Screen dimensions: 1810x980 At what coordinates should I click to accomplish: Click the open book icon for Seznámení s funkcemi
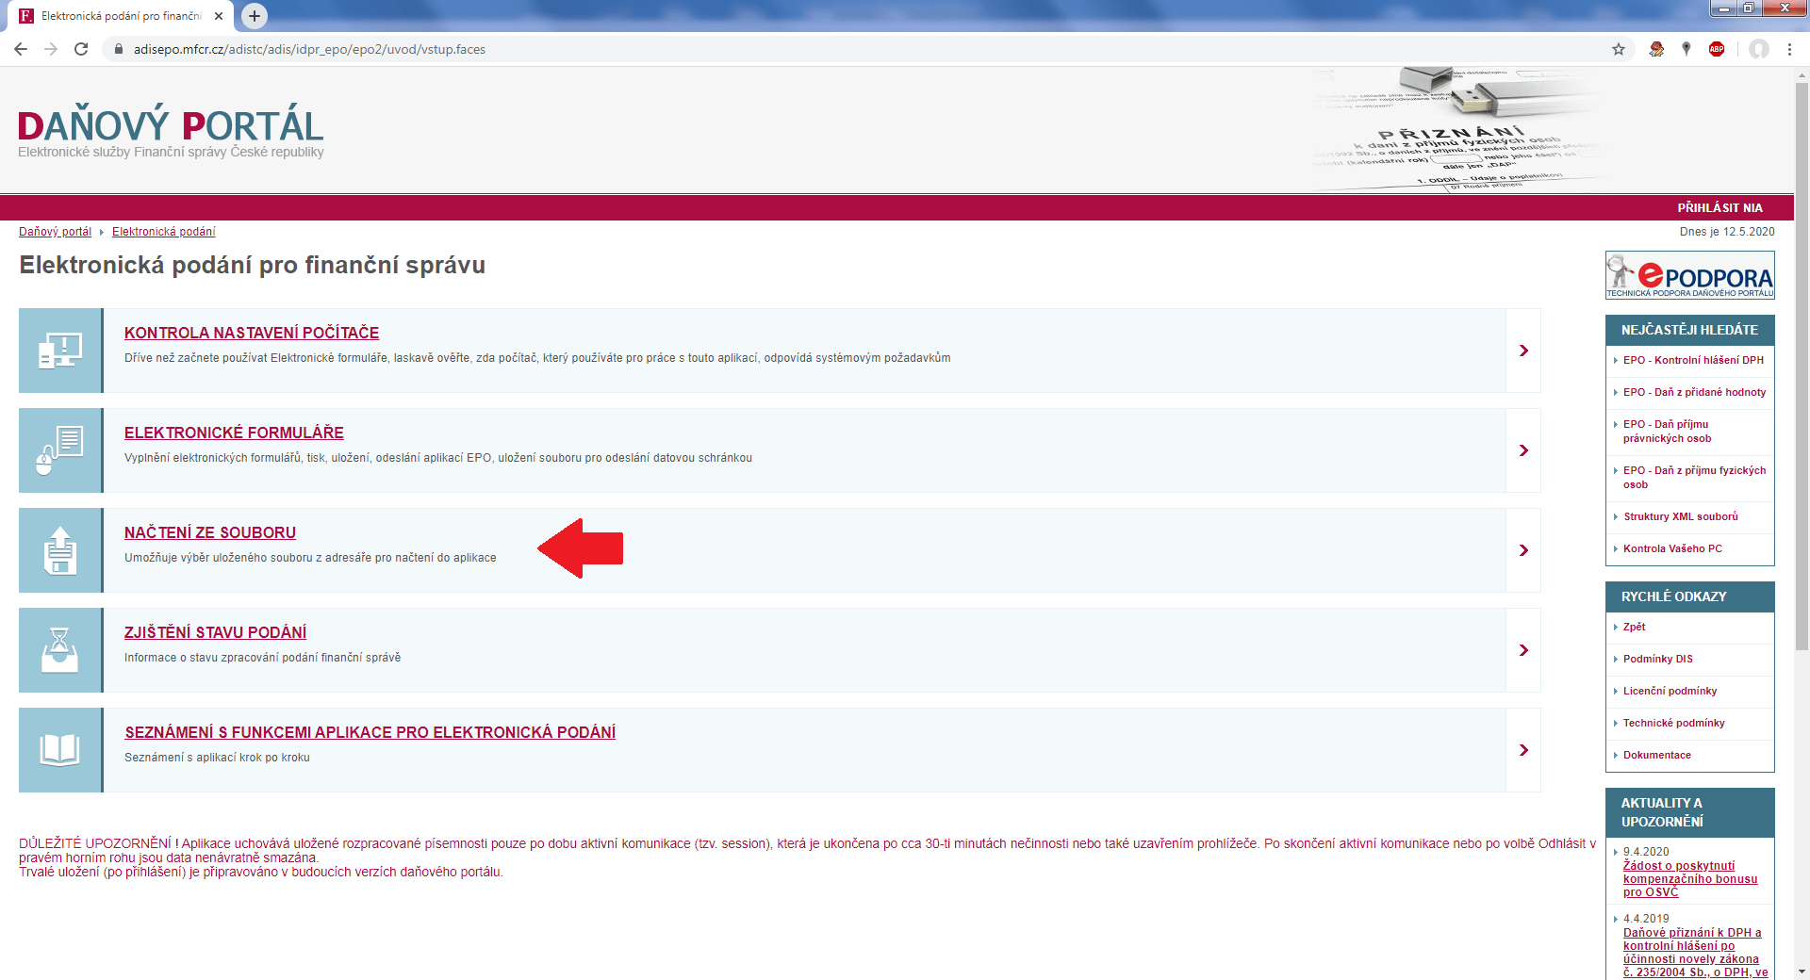(60, 750)
